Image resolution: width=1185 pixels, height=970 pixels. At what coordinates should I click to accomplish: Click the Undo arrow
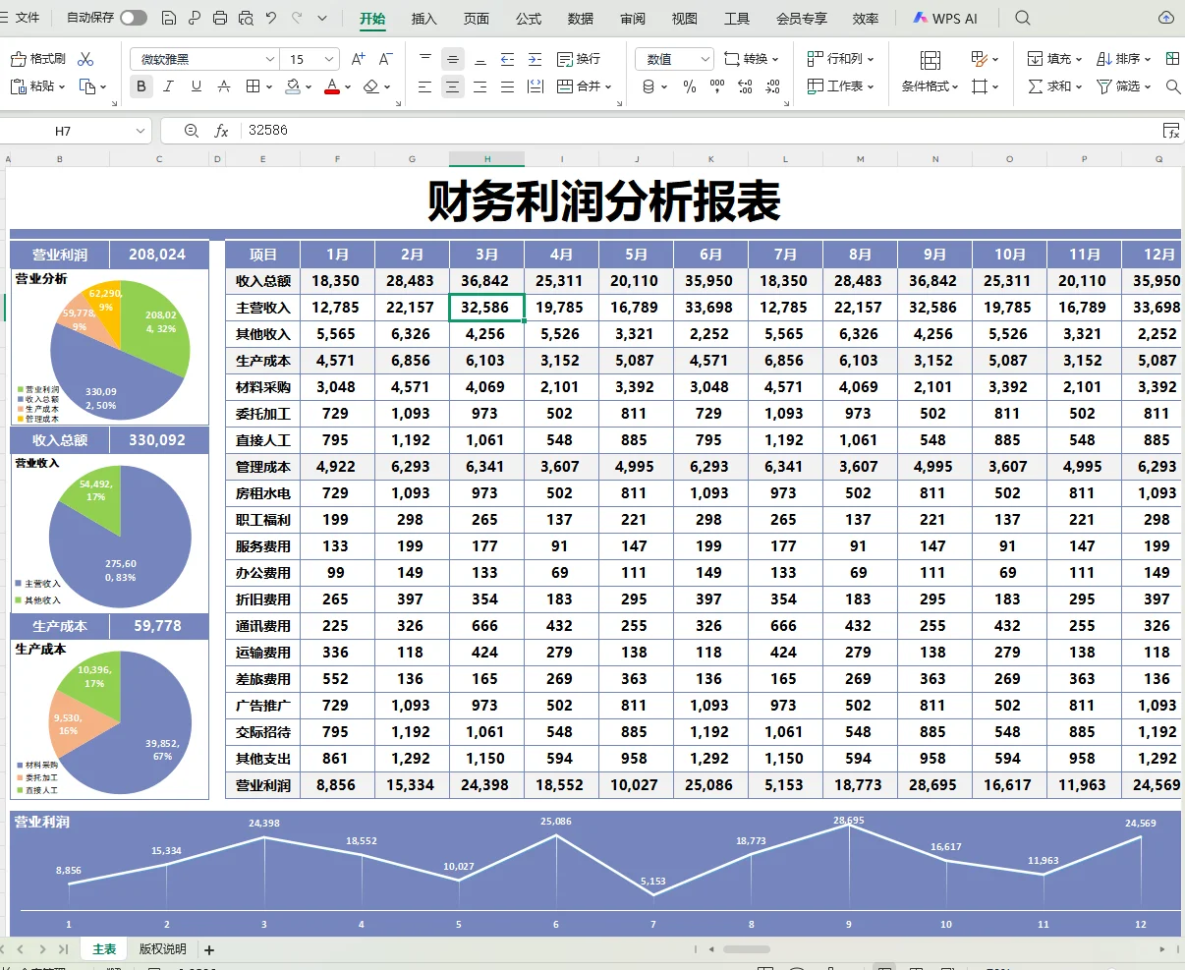pyautogui.click(x=271, y=18)
